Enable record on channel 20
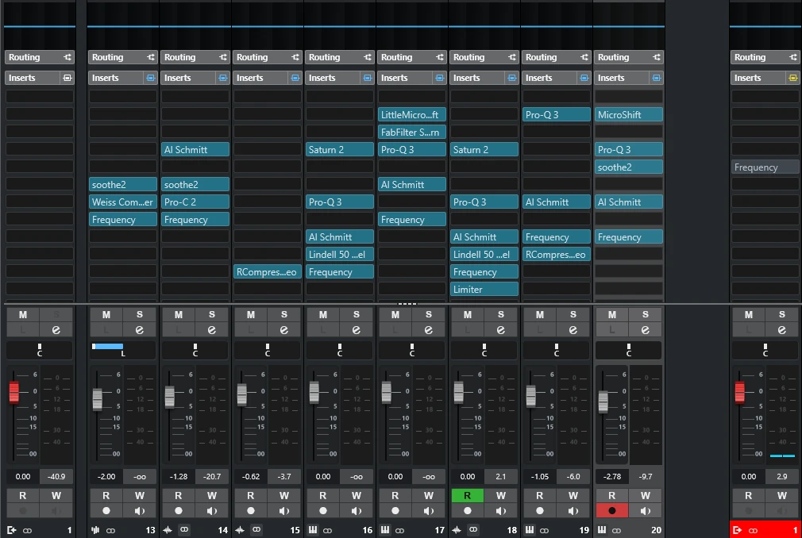Screen dimensions: 802x538 coord(611,511)
